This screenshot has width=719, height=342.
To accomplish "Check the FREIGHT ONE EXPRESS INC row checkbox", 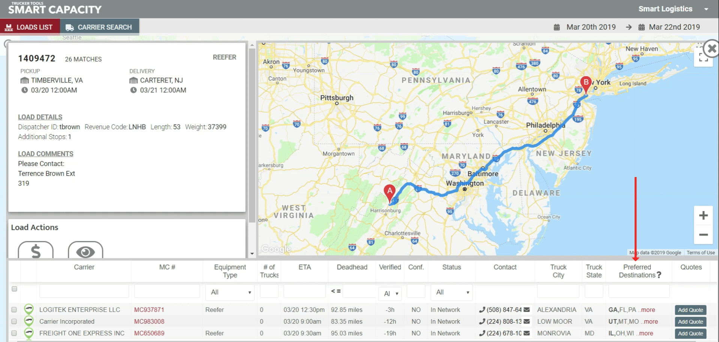I will [14, 333].
